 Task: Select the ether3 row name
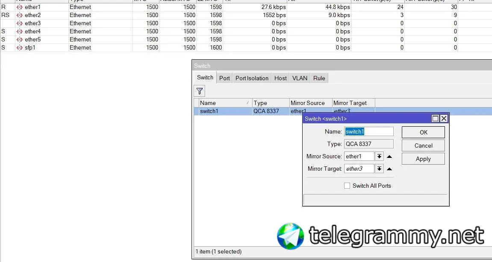click(x=32, y=23)
